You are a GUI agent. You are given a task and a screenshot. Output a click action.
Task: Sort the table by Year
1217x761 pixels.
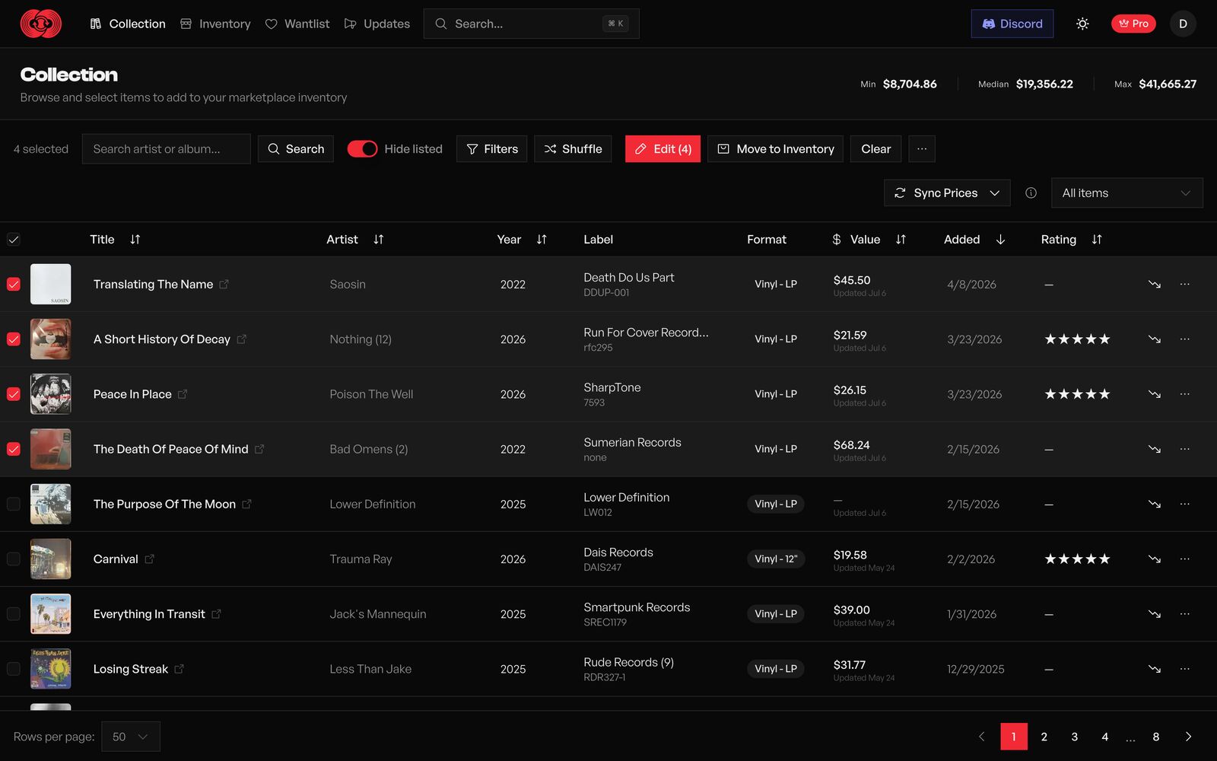(x=542, y=240)
